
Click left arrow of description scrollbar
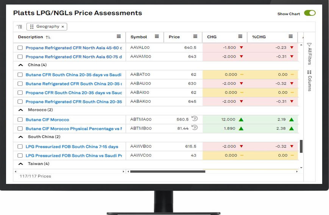point(16,171)
